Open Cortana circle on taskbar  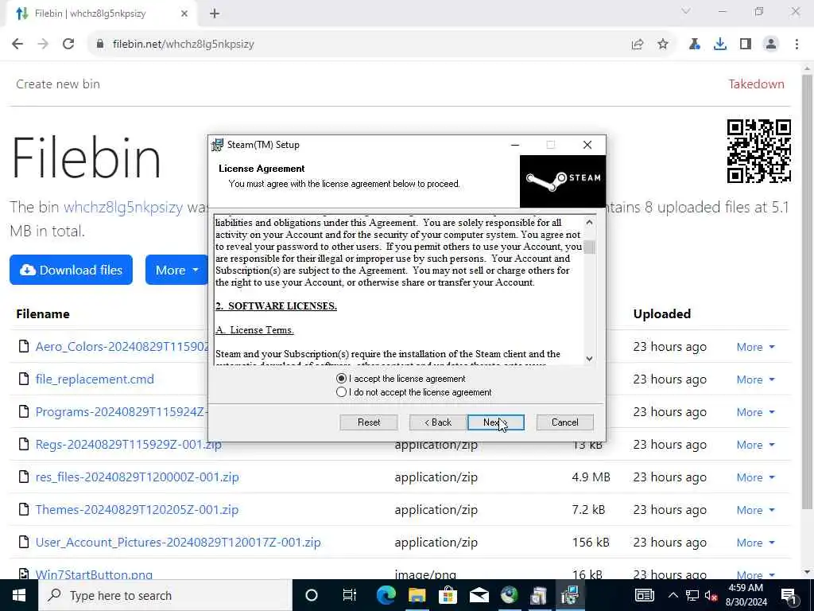click(312, 595)
